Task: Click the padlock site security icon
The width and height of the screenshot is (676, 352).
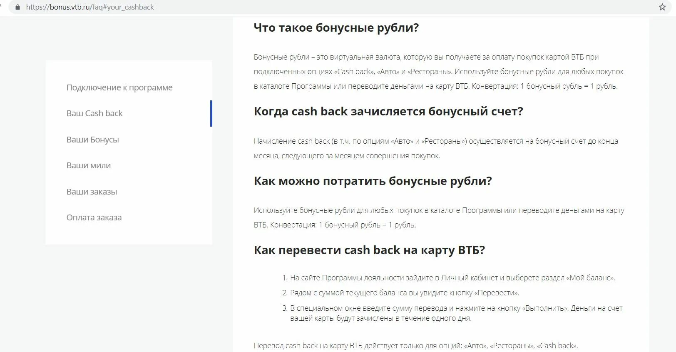Action: [17, 7]
